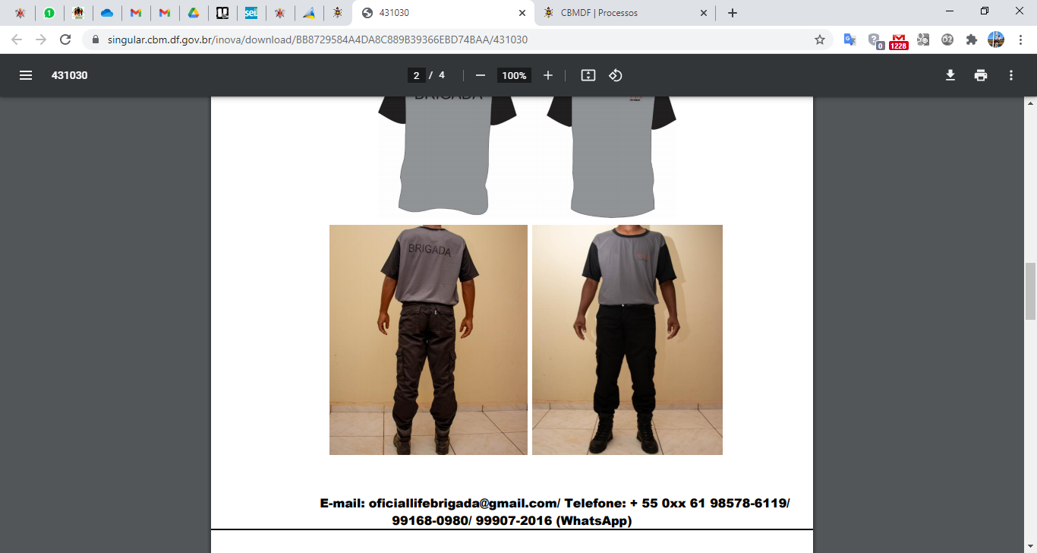Click the scrollbar up arrow

tap(1030, 103)
